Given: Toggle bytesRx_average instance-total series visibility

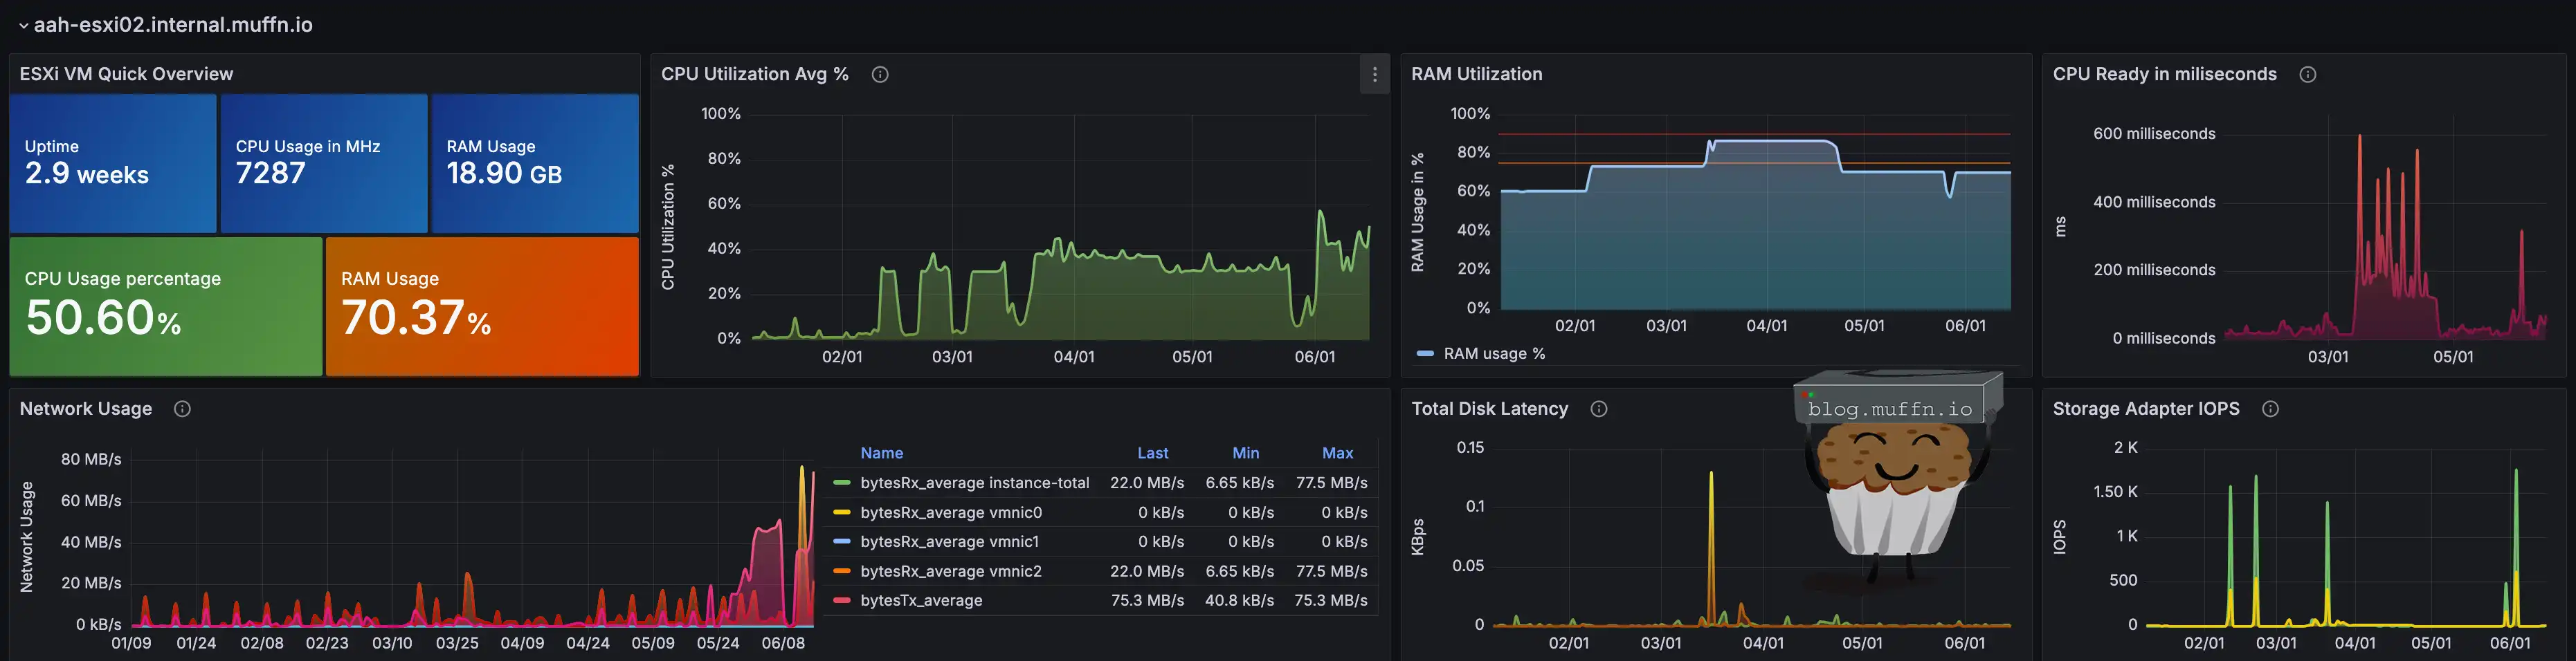Looking at the screenshot, I should coord(973,483).
